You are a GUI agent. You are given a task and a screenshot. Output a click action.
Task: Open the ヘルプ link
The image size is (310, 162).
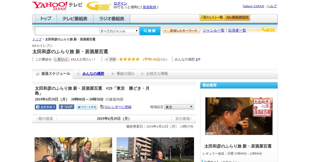pyautogui.click(x=272, y=6)
